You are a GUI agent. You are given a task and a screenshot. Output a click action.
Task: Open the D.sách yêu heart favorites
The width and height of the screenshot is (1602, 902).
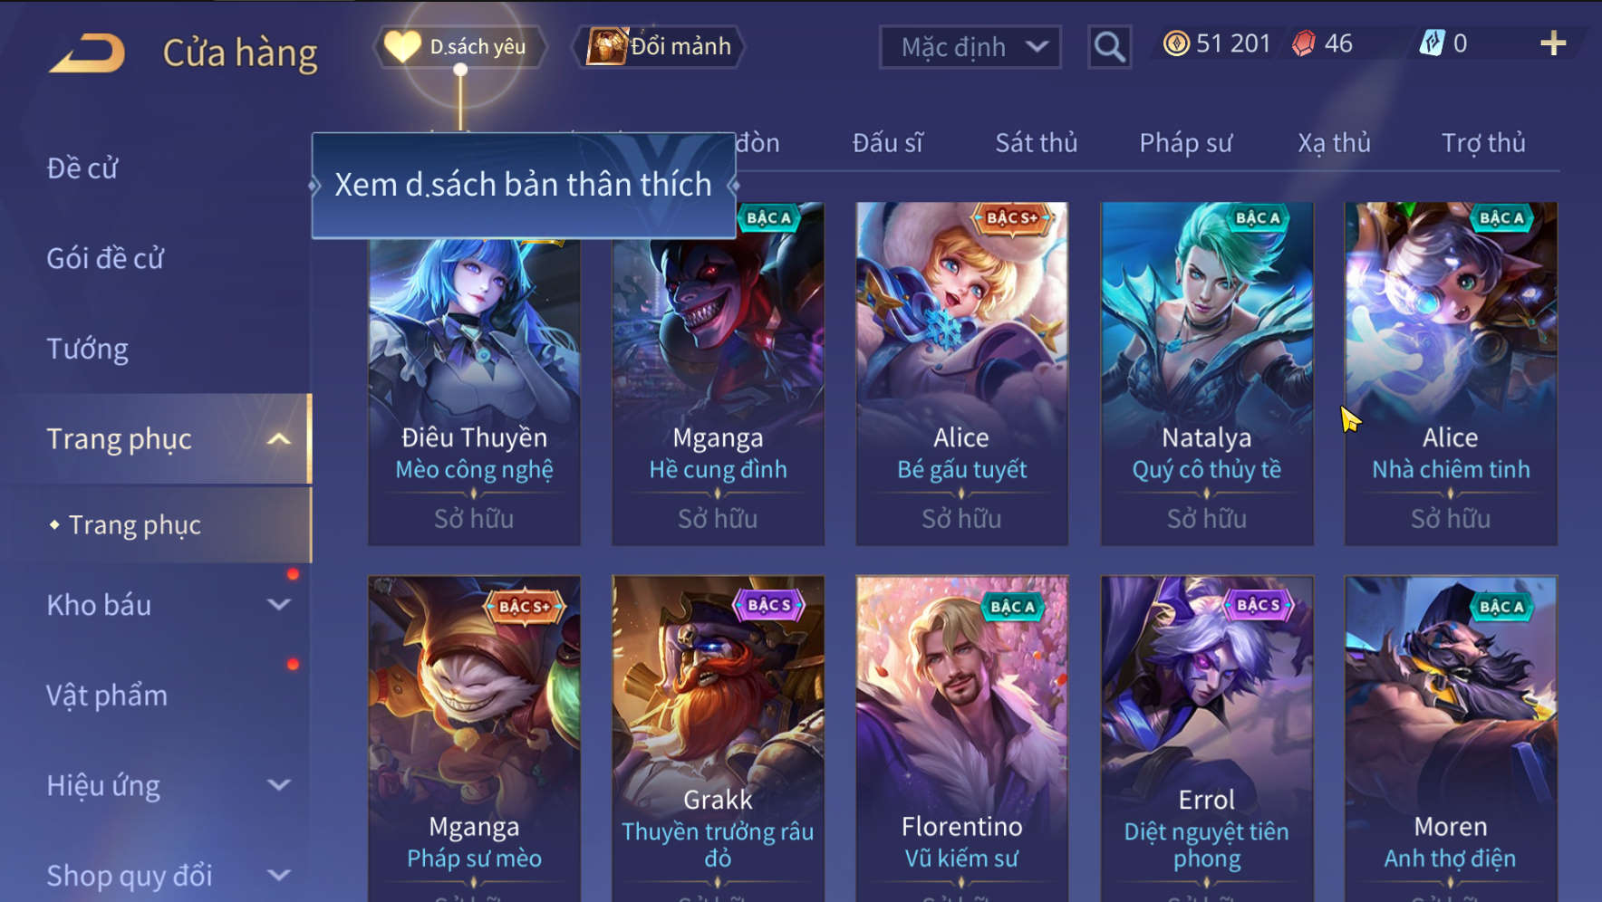[x=461, y=46]
